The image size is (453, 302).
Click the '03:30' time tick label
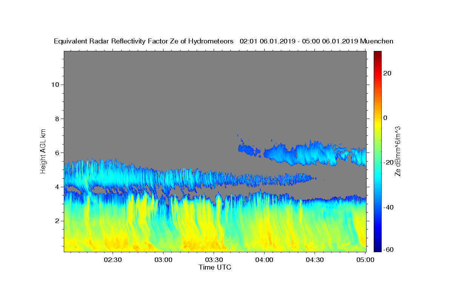pos(214,260)
